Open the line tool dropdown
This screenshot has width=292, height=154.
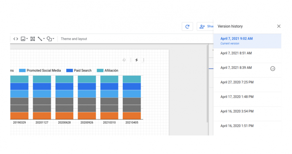(41, 39)
